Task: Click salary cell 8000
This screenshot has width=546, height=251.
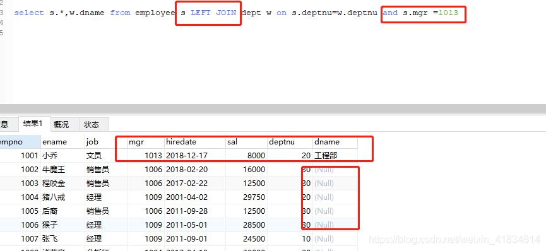Action: tap(247, 156)
